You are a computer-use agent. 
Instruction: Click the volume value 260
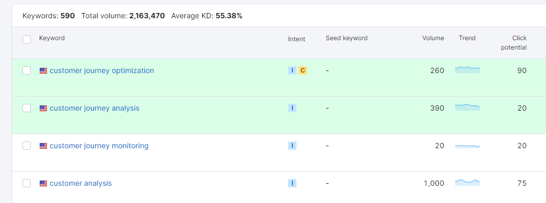(x=437, y=70)
